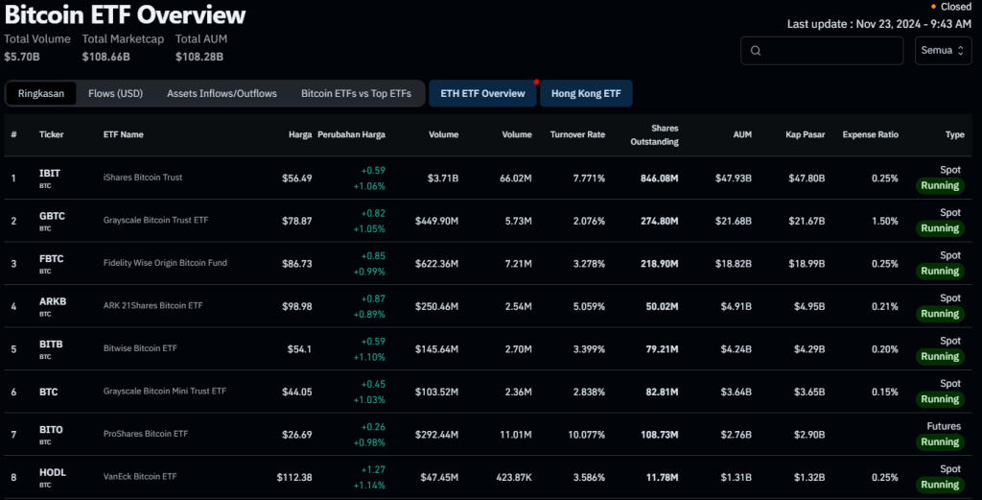The width and height of the screenshot is (982, 500).
Task: Click the $108.66B Total Marketcap figure
Action: 105,57
